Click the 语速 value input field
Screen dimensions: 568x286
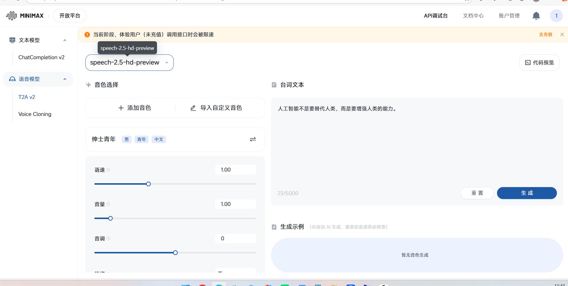pyautogui.click(x=235, y=170)
